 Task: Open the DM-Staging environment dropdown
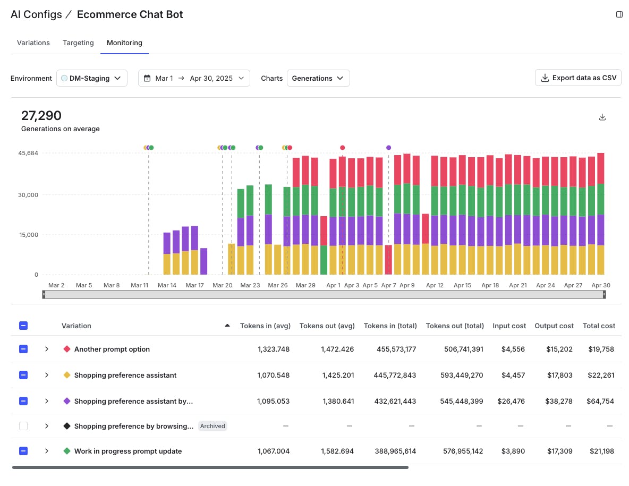coord(92,78)
